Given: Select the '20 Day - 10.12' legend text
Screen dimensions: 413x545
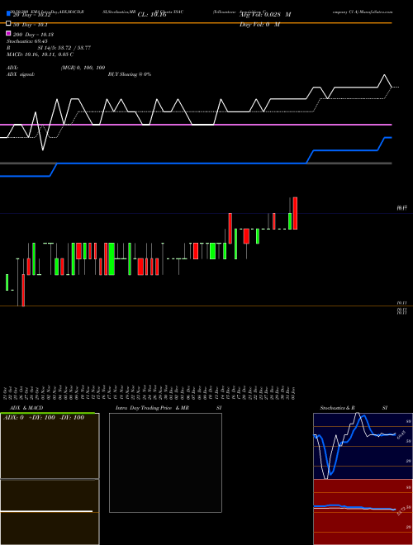Looking at the screenshot, I should tap(31, 15).
